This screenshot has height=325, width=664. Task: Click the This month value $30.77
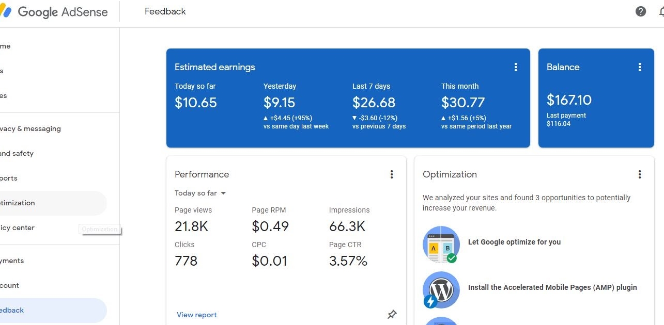coord(463,103)
